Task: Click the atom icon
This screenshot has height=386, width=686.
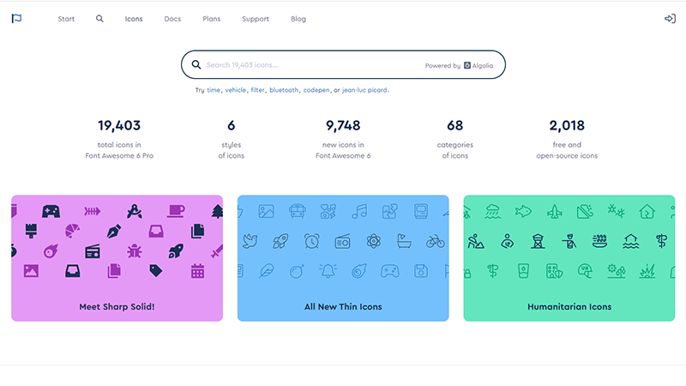Action: [x=374, y=241]
